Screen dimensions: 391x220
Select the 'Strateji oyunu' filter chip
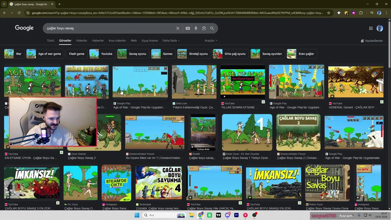(194, 54)
